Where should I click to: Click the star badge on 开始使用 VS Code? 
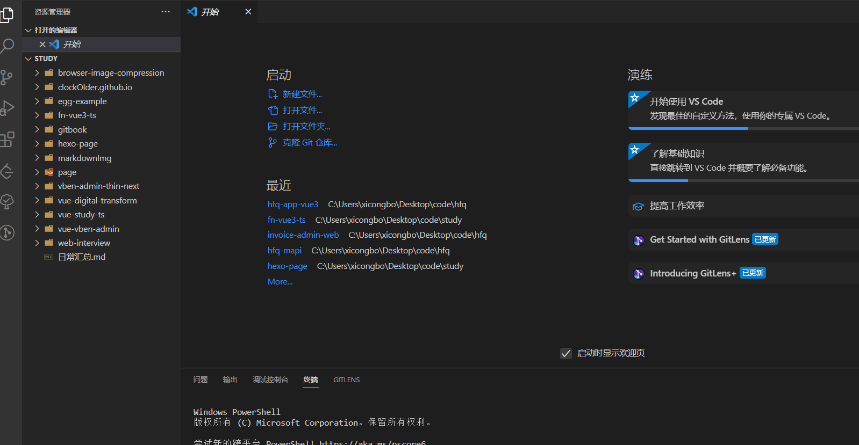tap(635, 97)
